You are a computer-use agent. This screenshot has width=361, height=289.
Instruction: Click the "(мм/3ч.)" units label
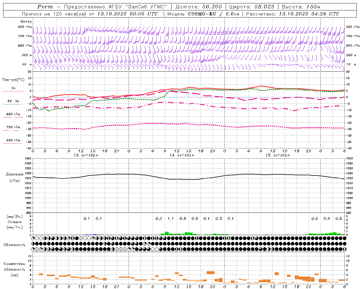pos(15,216)
